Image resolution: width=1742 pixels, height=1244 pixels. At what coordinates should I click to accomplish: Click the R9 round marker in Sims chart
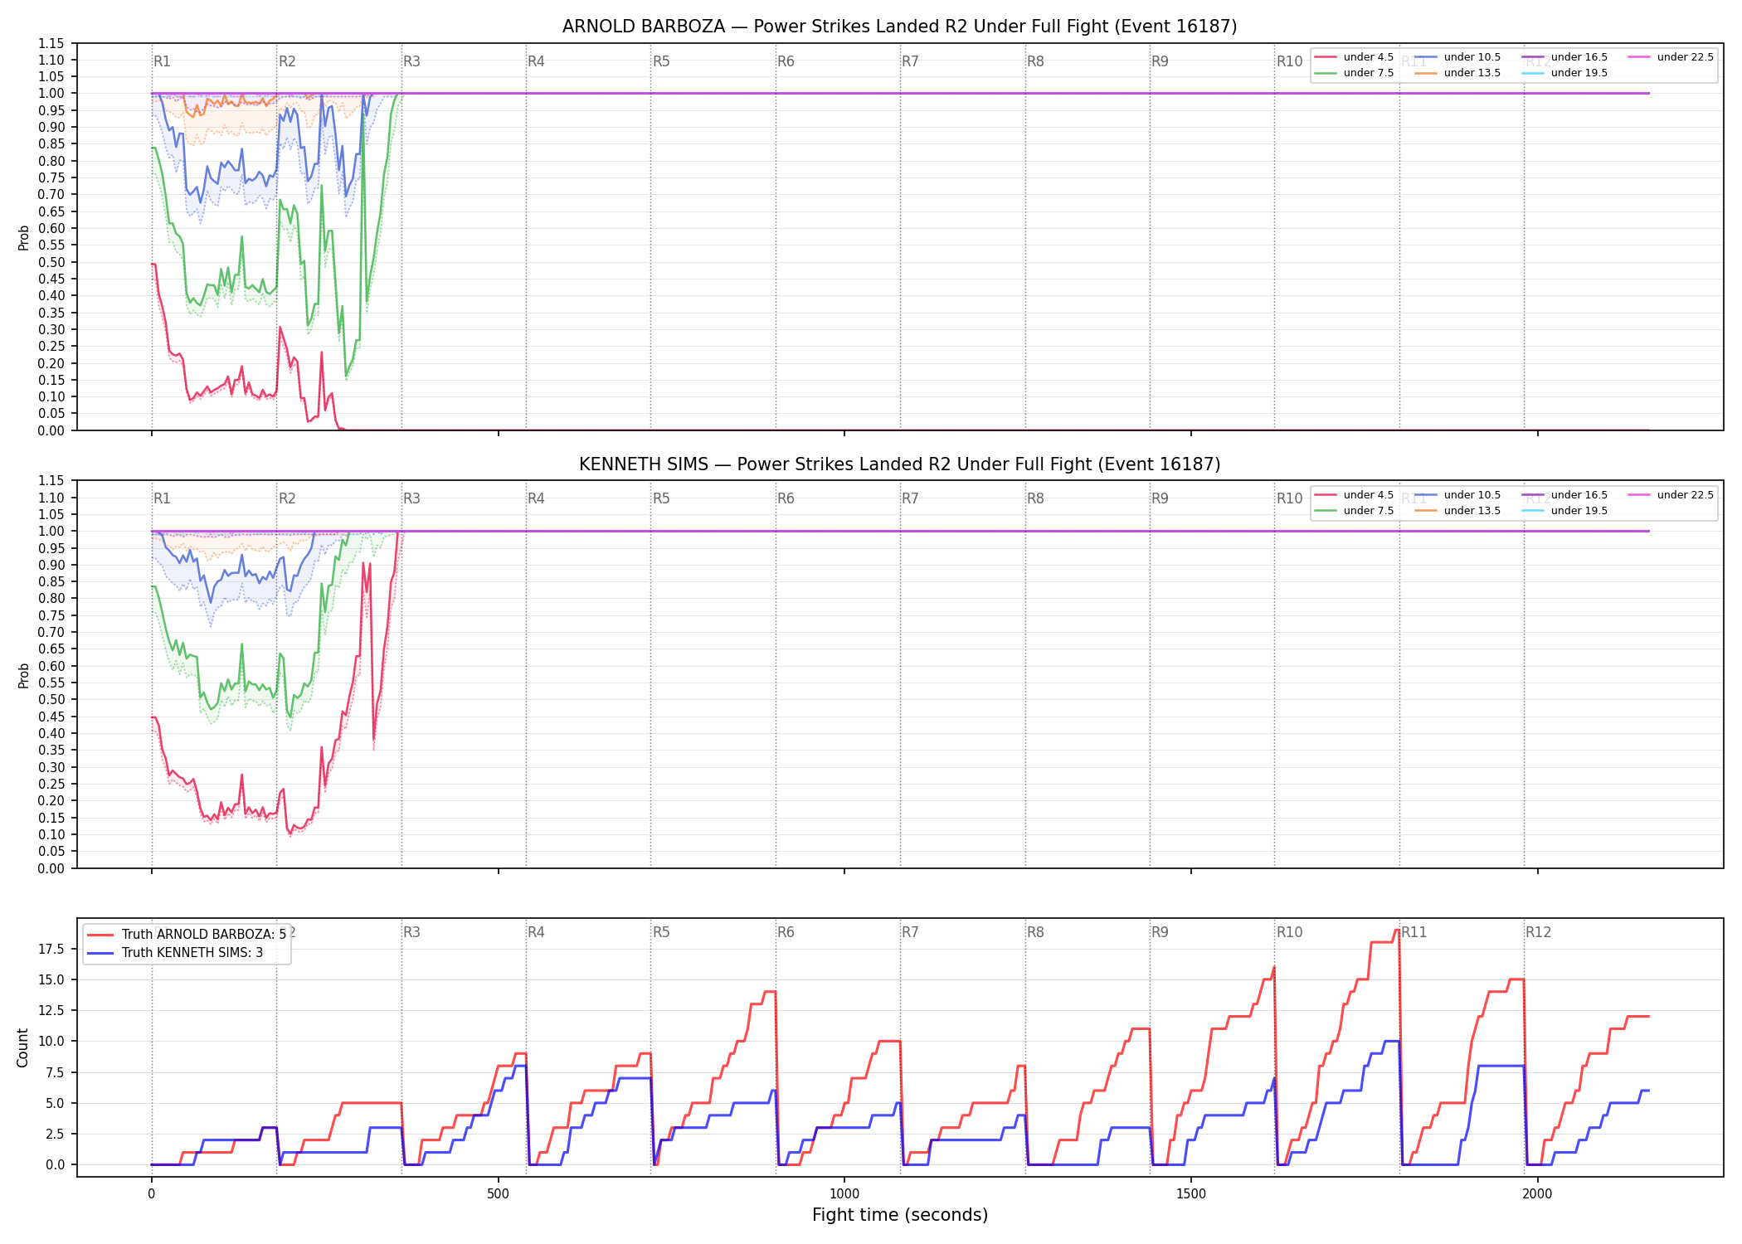(1160, 498)
